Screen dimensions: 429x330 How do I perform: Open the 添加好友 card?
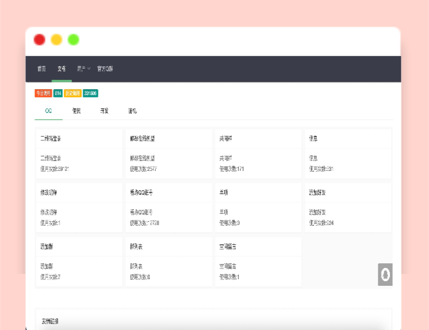(347, 207)
